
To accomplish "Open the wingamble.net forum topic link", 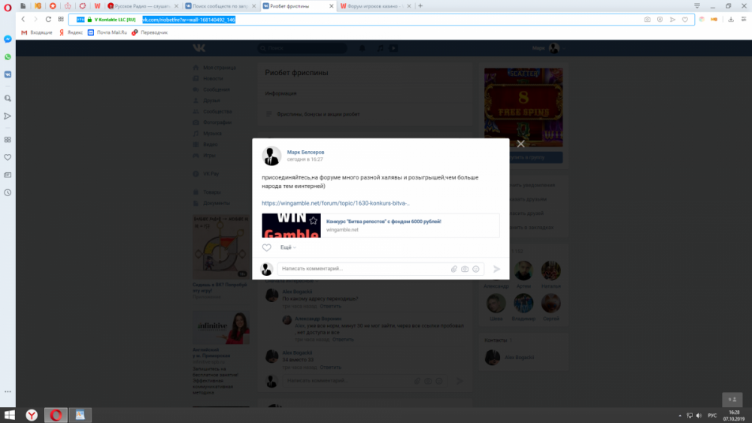I will 335,203.
